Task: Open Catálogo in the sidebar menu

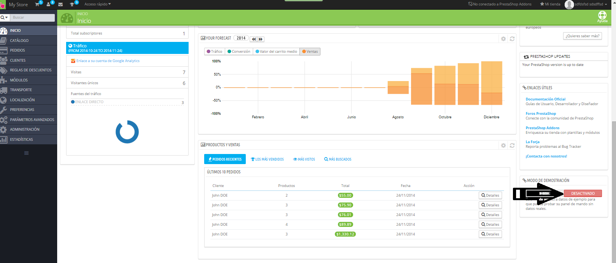Action: [x=19, y=40]
